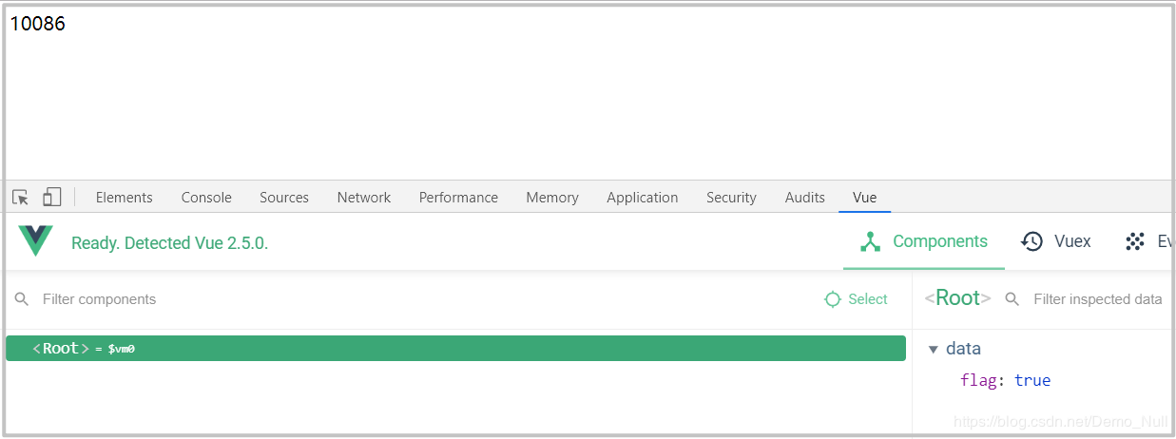Open the Performance tab
Image resolution: width=1176 pixels, height=439 pixels.
tap(458, 198)
